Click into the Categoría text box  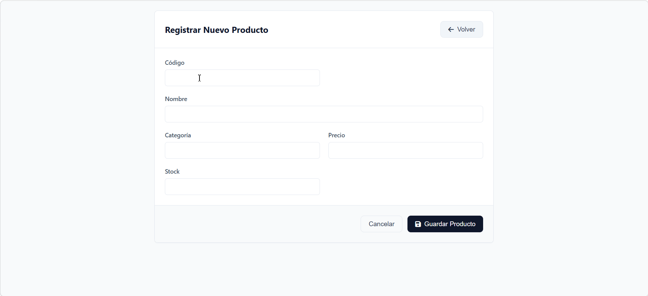[242, 151]
